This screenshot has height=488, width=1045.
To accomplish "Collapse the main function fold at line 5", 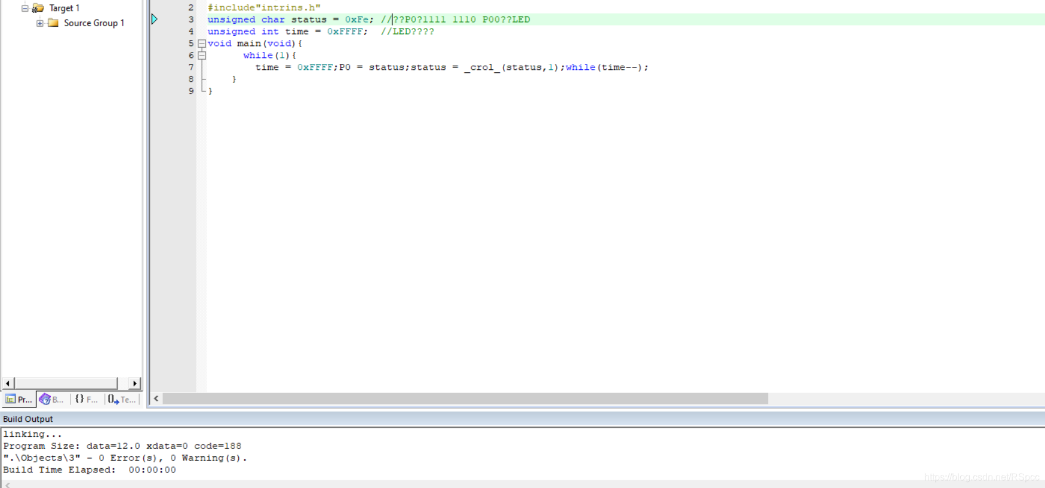I will (x=202, y=44).
